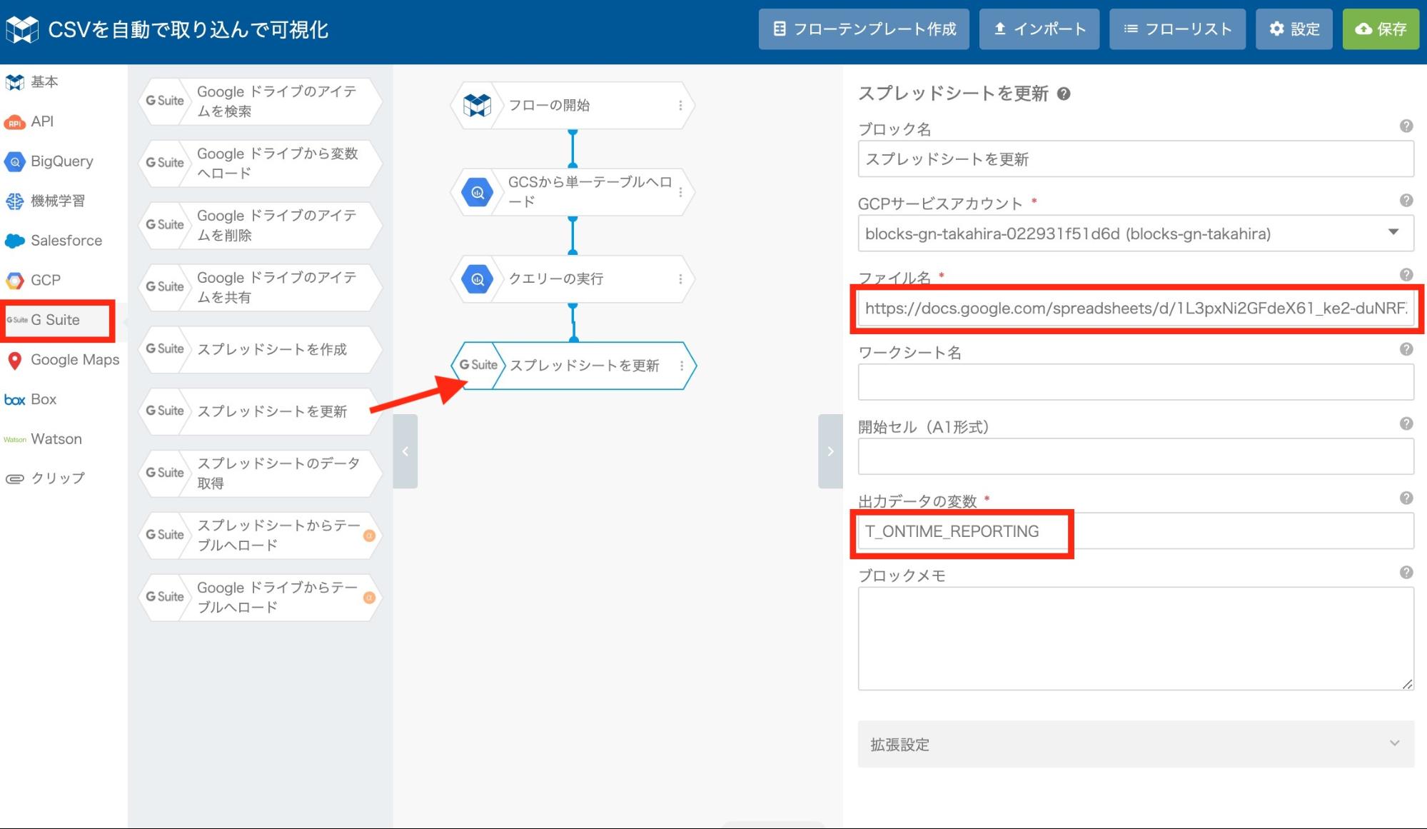1427x829 pixels.
Task: Click help icon beside スプレッドシートを更新 title
Action: click(1064, 94)
